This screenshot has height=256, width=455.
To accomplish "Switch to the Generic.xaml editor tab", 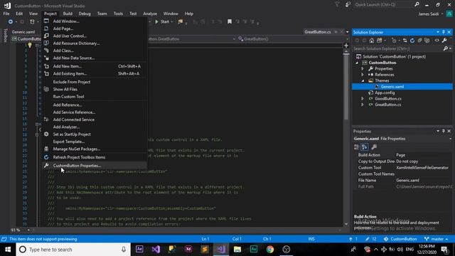I will coord(23,32).
